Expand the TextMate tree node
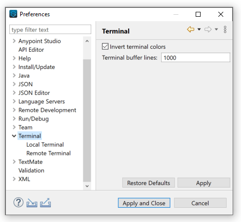Viewport: 241px width, 222px height. (14, 161)
